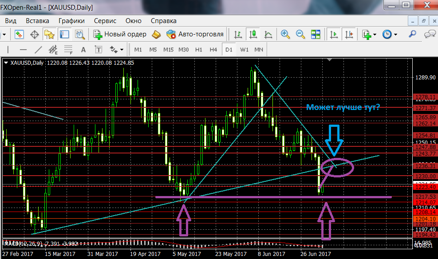Switch to M30 timeframe
This screenshot has width=438, height=259.
coord(184,50)
